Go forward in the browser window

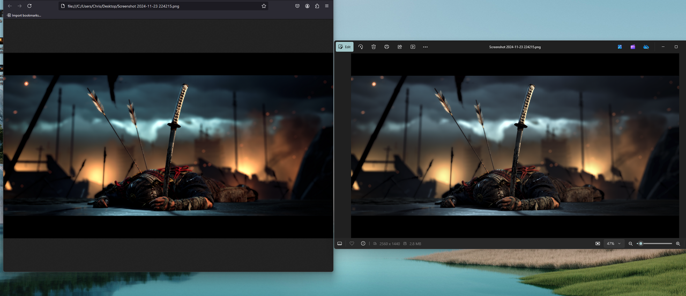point(19,6)
